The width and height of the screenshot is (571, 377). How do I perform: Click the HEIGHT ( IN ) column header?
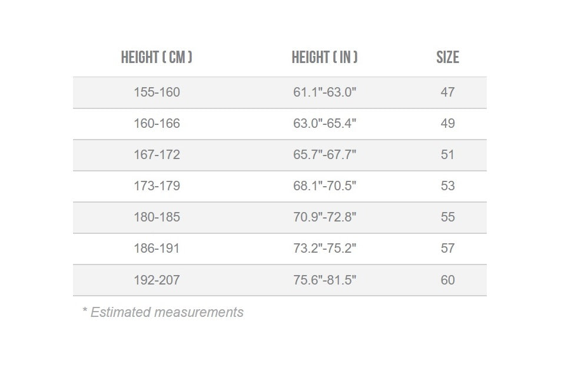pyautogui.click(x=324, y=57)
